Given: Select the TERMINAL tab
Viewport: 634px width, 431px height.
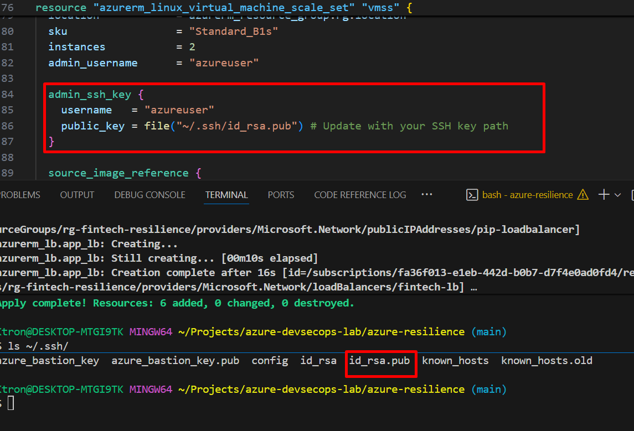Looking at the screenshot, I should (x=226, y=195).
